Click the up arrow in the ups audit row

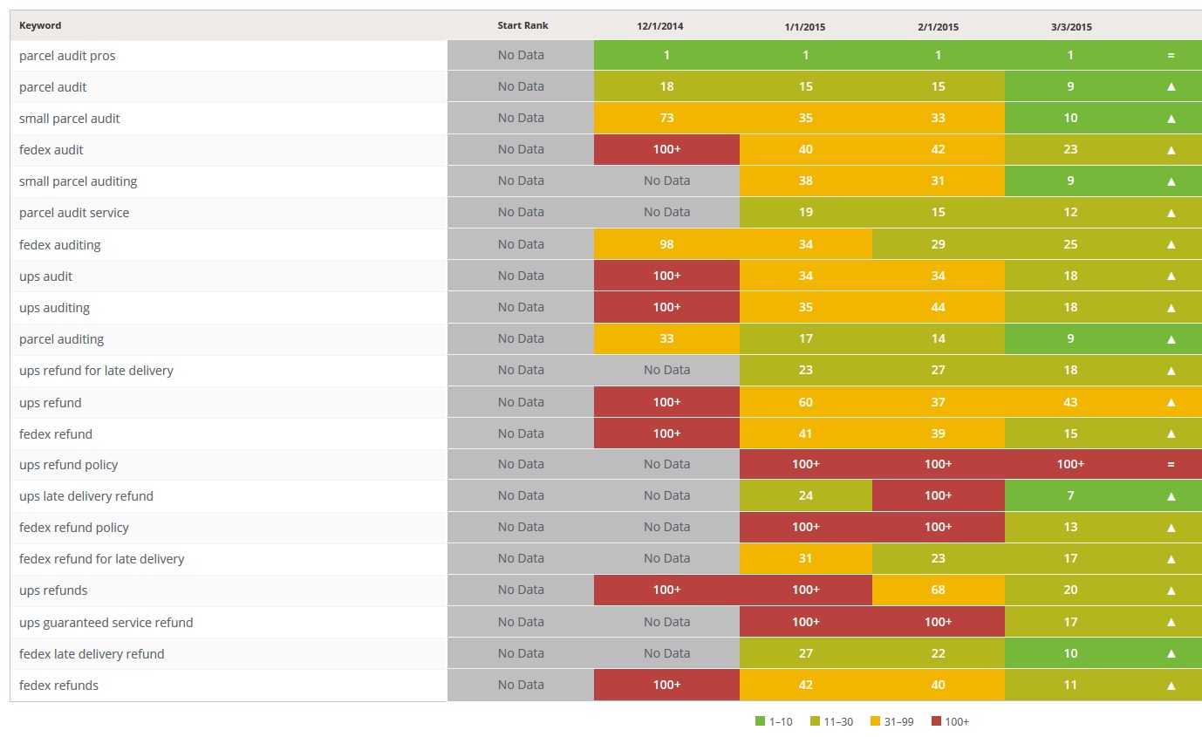tap(1171, 276)
